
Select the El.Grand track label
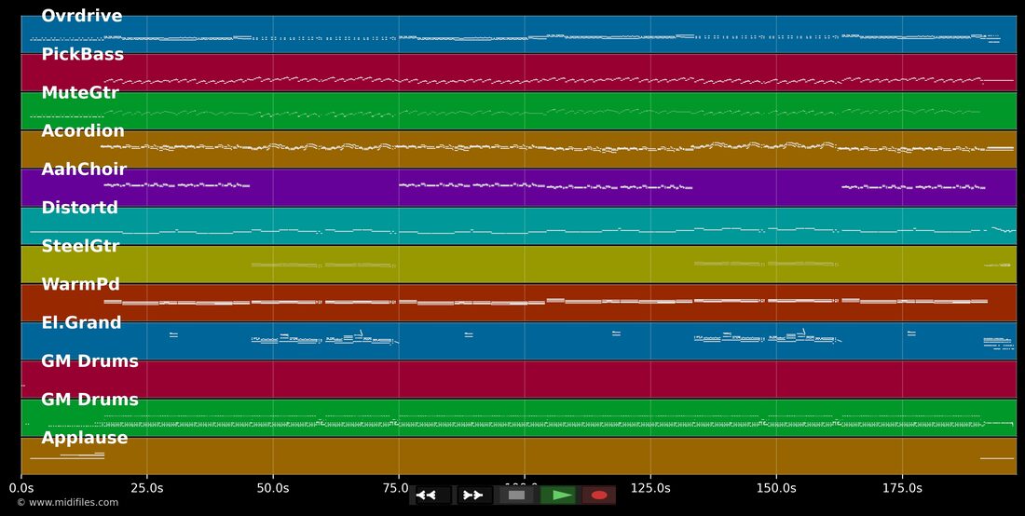(x=81, y=322)
